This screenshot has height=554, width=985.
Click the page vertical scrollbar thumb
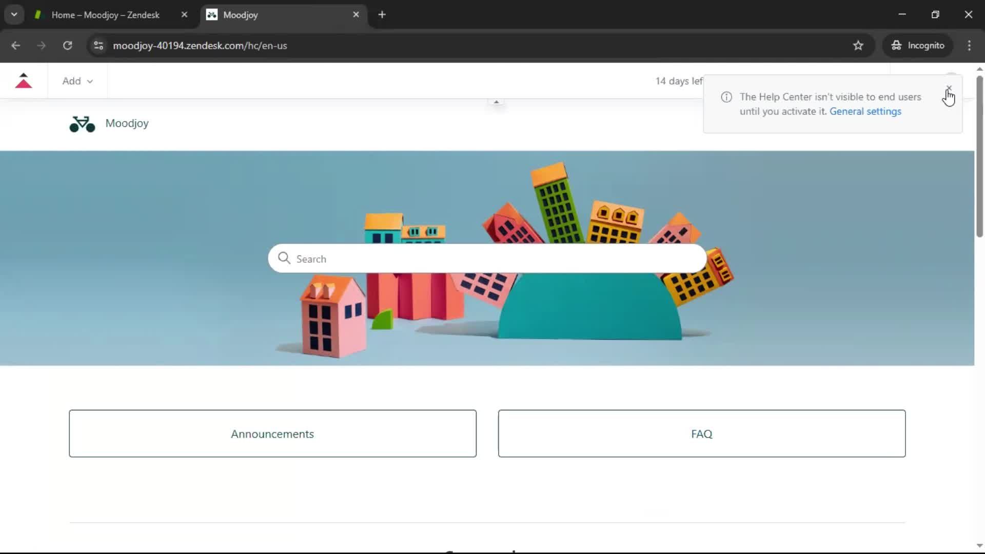979,156
